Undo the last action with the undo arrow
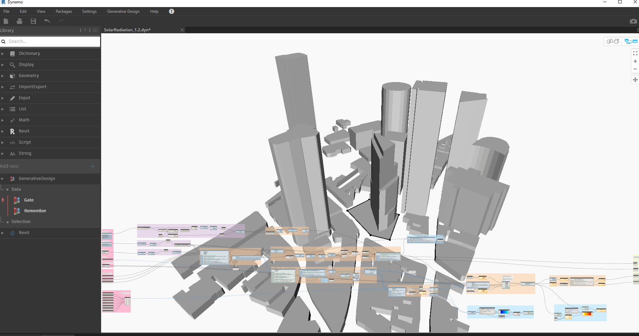 (47, 21)
